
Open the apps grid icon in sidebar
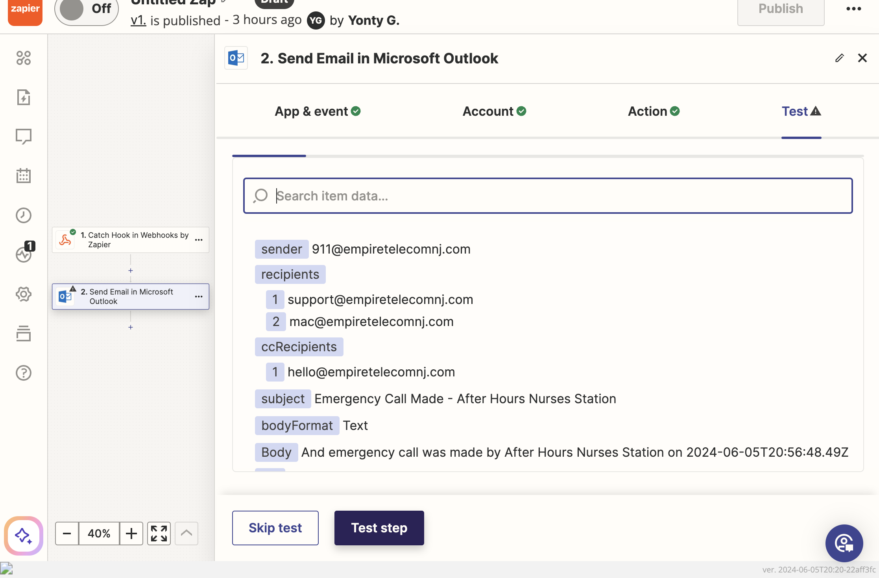tap(24, 58)
